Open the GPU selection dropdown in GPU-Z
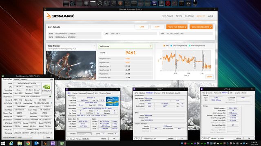This screenshot has width=261, height=146. click(17, 137)
